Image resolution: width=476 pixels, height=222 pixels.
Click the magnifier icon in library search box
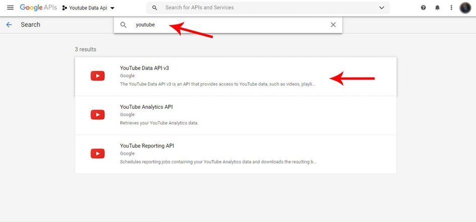(x=124, y=25)
